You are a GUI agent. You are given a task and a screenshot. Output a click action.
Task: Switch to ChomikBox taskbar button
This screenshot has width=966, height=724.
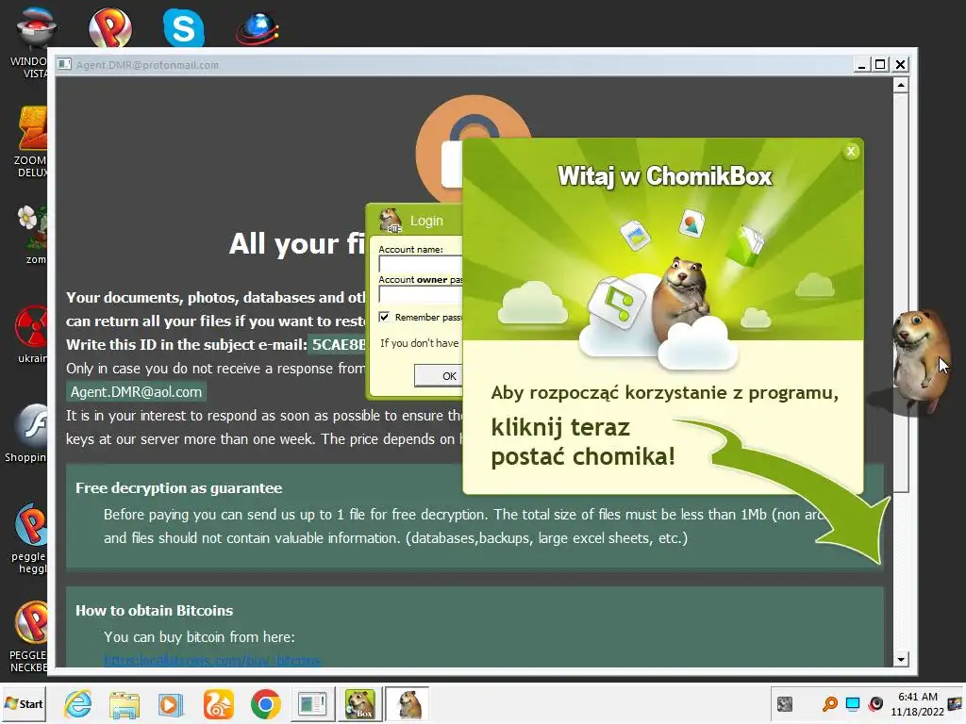point(359,704)
